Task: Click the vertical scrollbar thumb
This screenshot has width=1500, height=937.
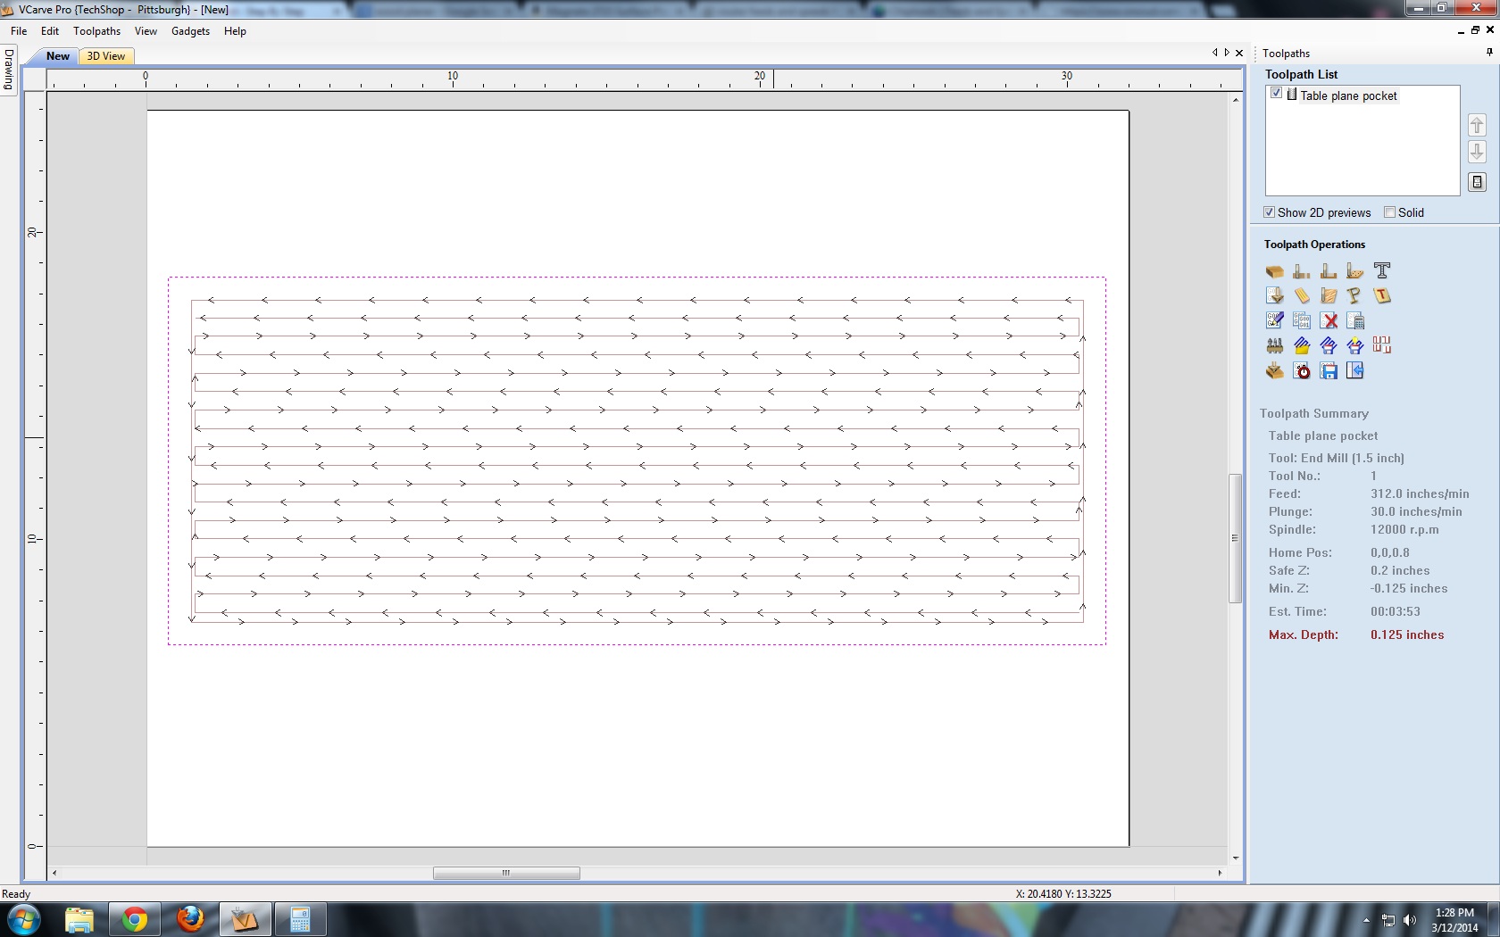Action: 1235,538
